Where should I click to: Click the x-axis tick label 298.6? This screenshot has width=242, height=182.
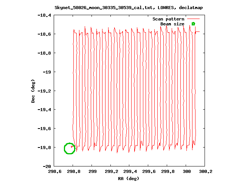click(x=55, y=171)
